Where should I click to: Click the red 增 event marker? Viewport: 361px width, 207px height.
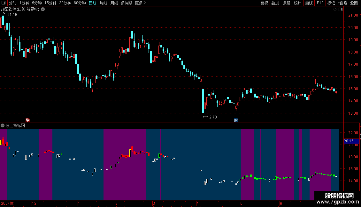coord(27,120)
